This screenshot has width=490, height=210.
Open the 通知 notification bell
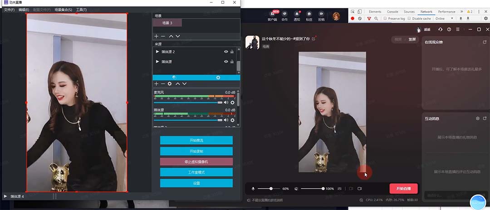pyautogui.click(x=297, y=14)
